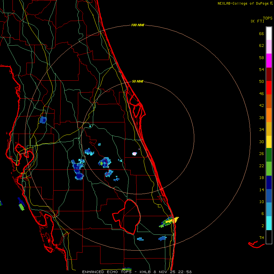
Task: Select the bright red 50 kft legend swatch
Action: [x=269, y=88]
